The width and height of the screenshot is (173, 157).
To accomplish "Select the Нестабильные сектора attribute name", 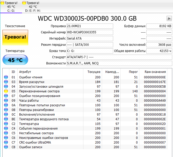I will (36, 133).
